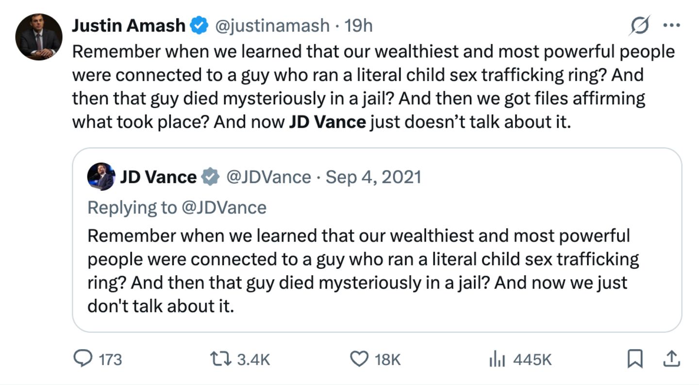Unlike by clicking the 18K heart

tap(358, 359)
